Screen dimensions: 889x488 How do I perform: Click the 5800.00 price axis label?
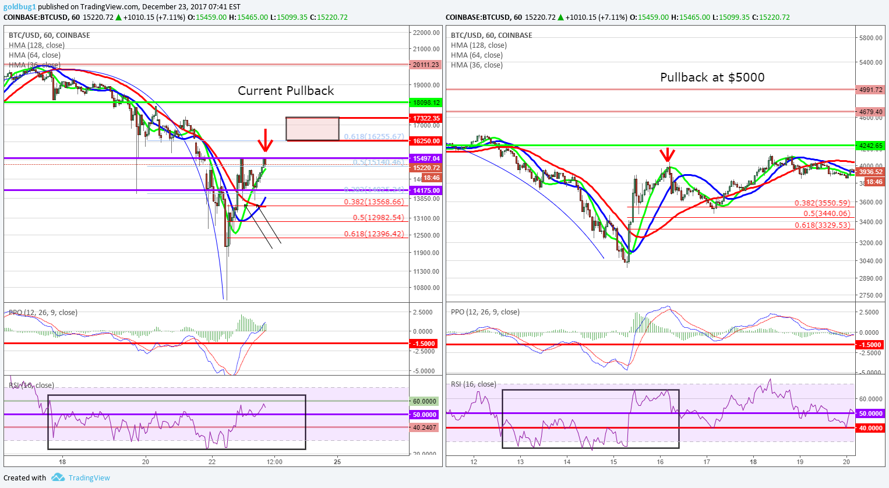click(870, 38)
